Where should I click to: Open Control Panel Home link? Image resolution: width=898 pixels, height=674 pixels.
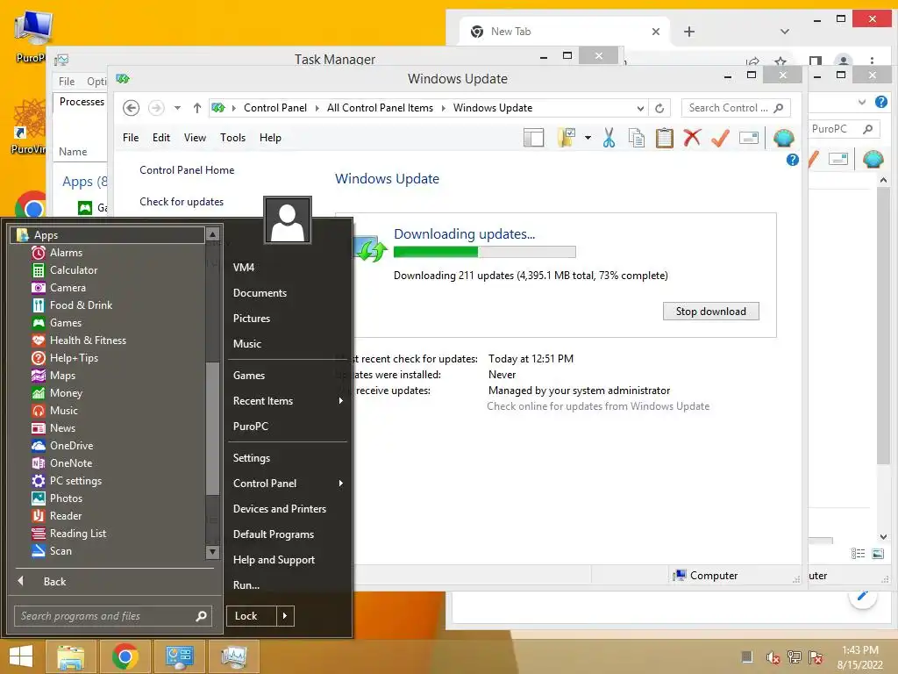coord(187,170)
